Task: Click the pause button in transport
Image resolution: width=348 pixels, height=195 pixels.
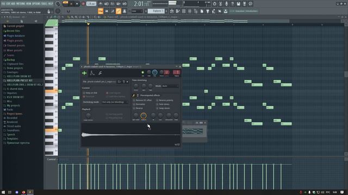Action: (x=71, y=4)
